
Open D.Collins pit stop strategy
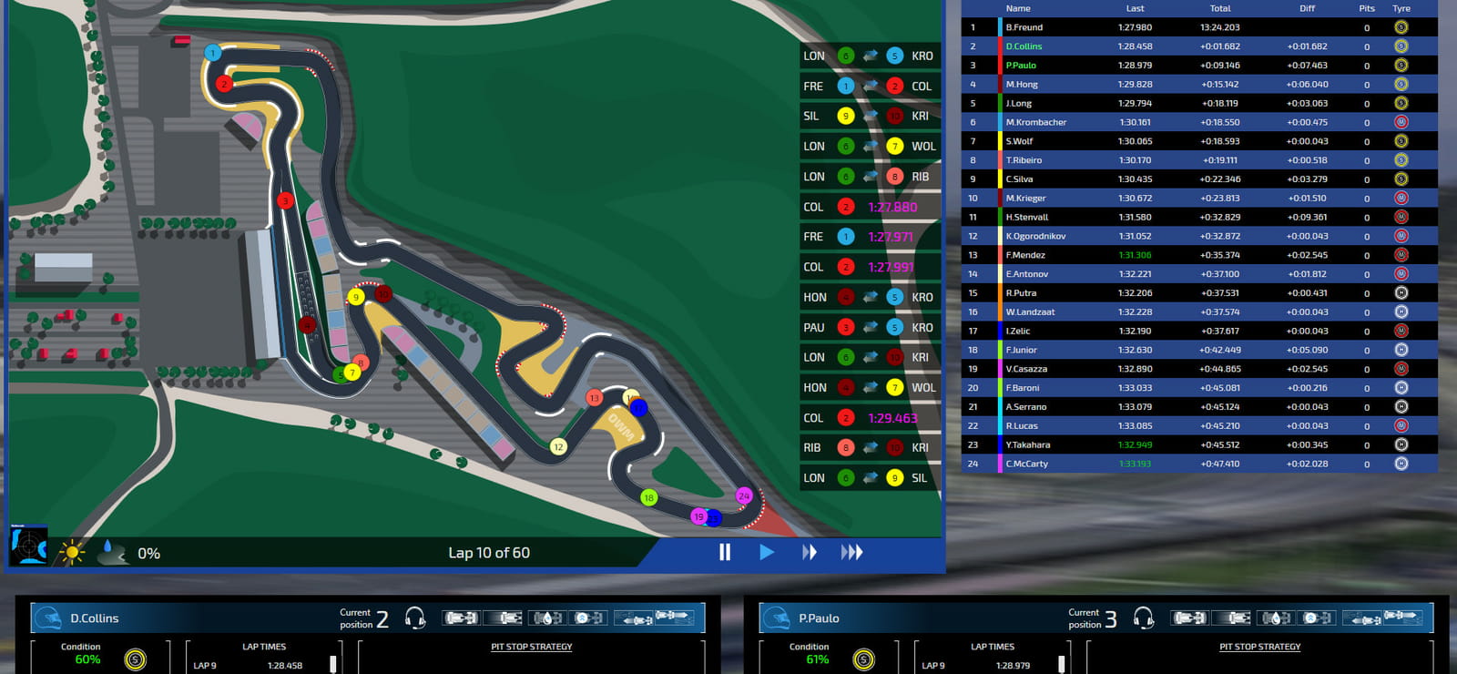pyautogui.click(x=532, y=647)
